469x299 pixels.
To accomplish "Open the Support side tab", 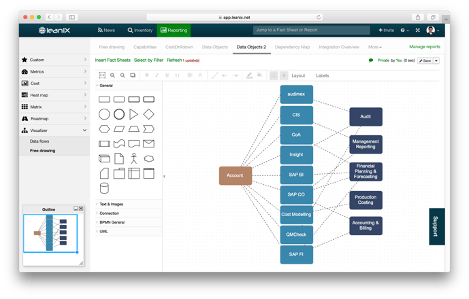I will [x=437, y=226].
